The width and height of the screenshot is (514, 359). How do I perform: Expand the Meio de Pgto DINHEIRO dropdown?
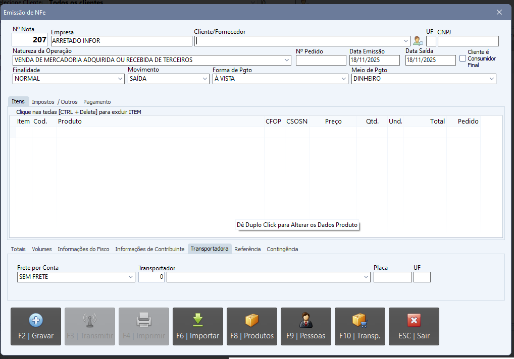coord(491,79)
